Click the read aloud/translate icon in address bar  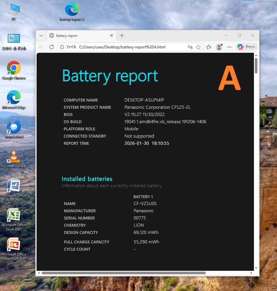190,47
